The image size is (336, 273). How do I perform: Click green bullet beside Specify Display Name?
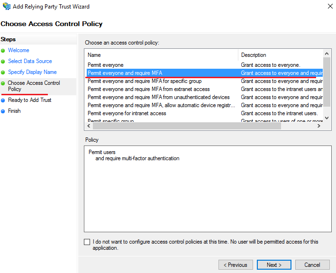[3, 72]
